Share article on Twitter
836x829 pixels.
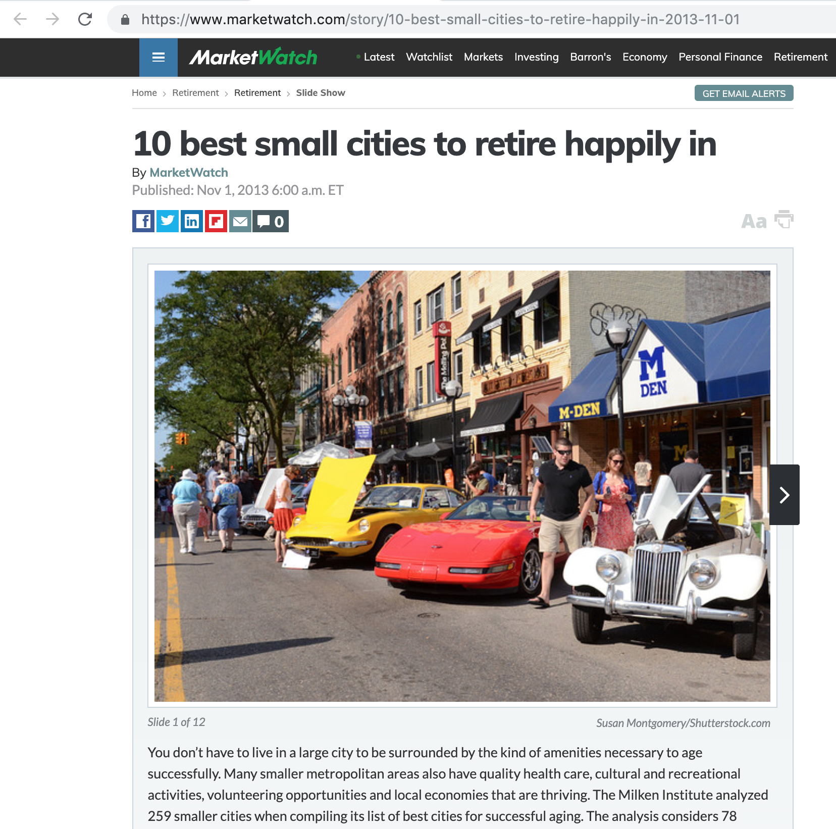pyautogui.click(x=168, y=221)
